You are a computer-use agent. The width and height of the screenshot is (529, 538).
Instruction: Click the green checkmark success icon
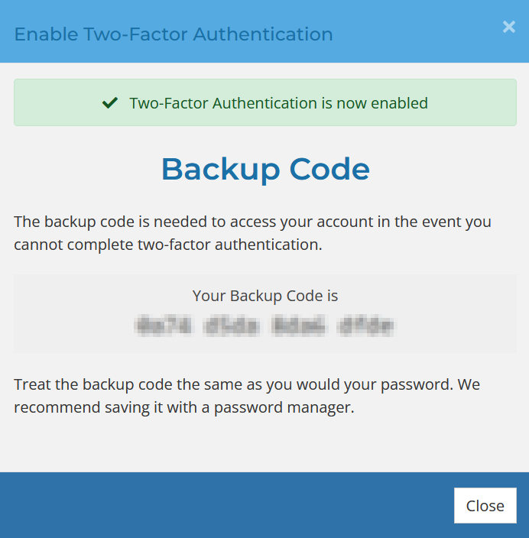(110, 103)
